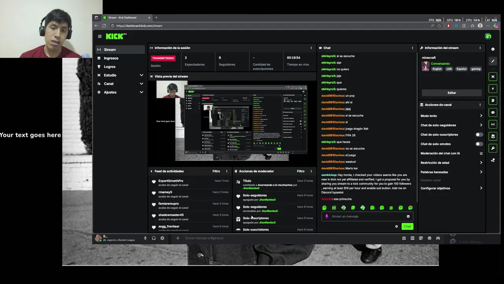Open options menu of Información del stream
The height and width of the screenshot is (284, 504).
point(480,48)
